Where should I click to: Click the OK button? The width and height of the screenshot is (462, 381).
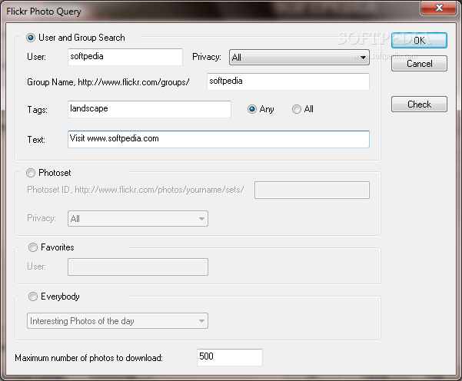[419, 41]
